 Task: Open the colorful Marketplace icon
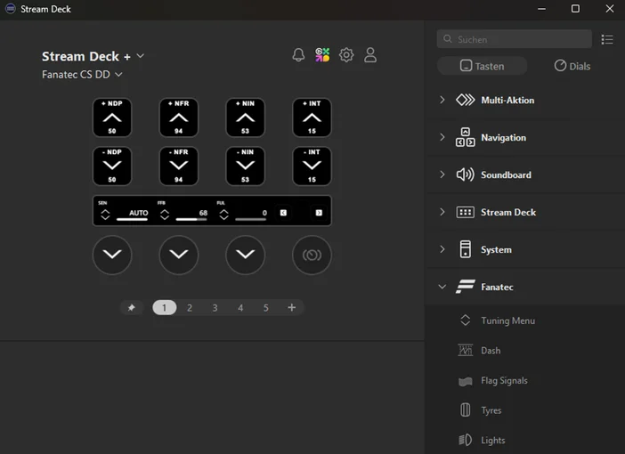click(322, 55)
